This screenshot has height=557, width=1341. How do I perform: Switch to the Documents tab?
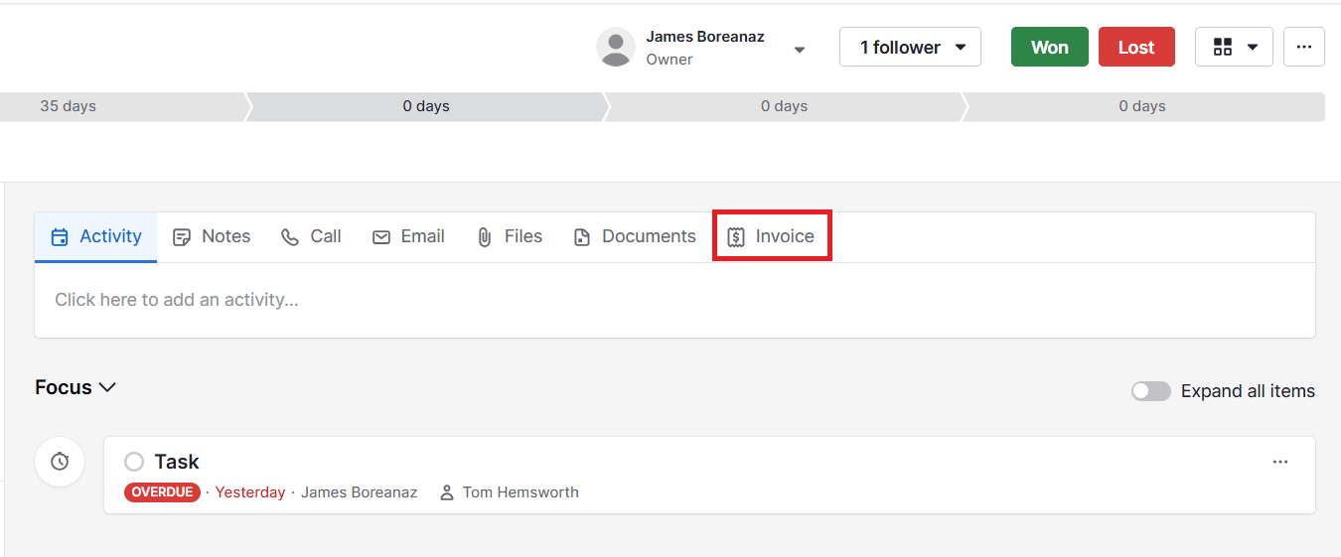click(x=635, y=236)
